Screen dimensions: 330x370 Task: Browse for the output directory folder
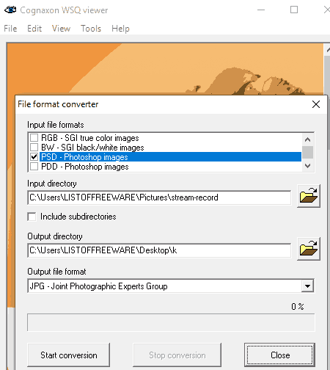pyautogui.click(x=309, y=249)
